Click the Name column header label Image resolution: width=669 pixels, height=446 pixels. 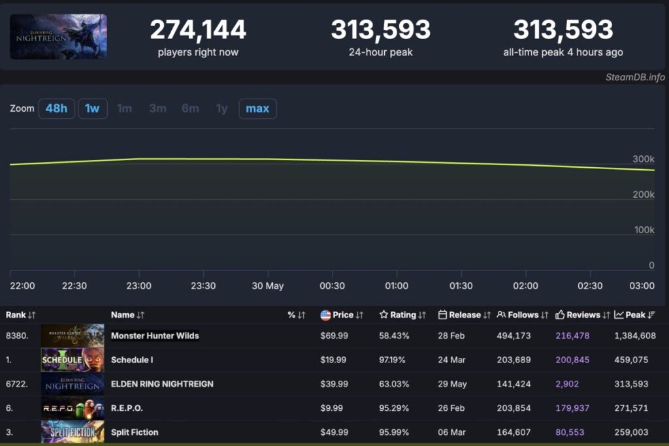(122, 315)
